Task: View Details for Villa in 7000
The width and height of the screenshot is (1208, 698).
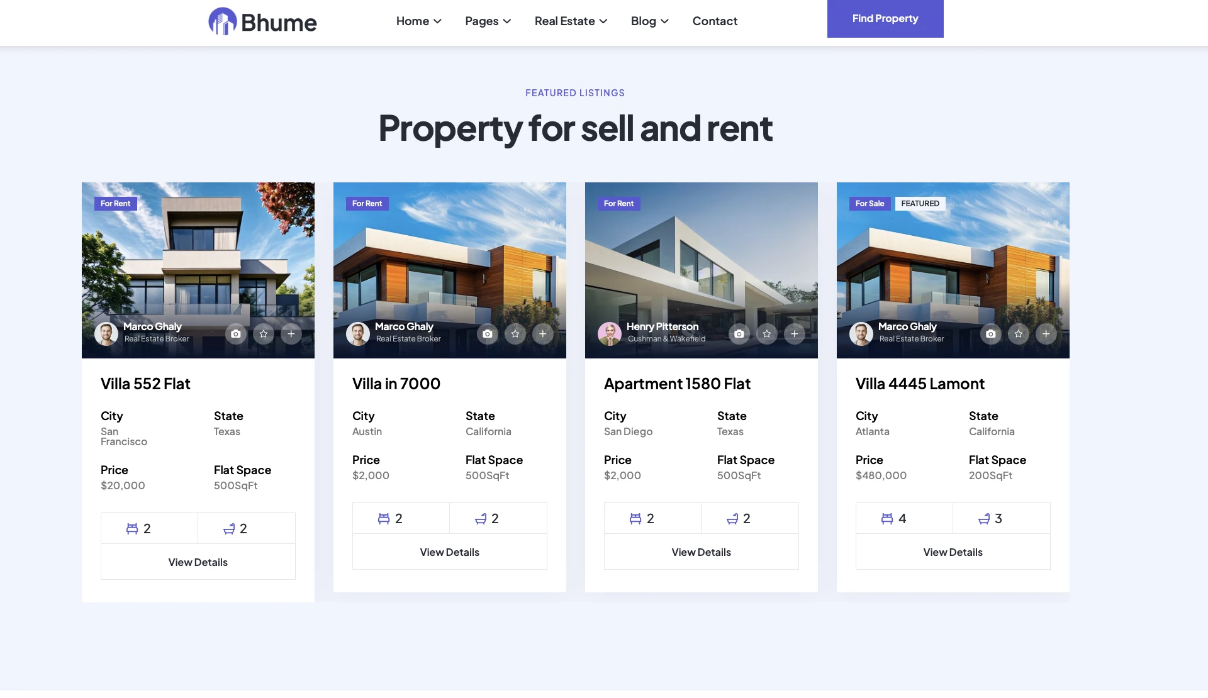Action: tap(450, 552)
